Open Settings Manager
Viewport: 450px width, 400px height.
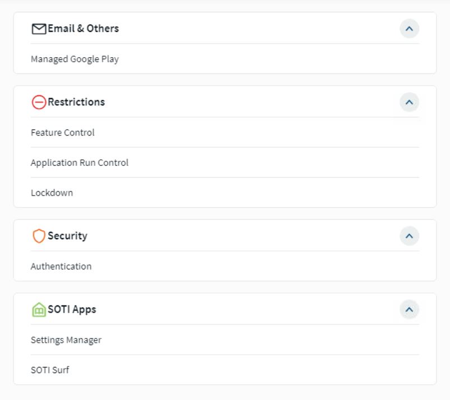point(66,340)
